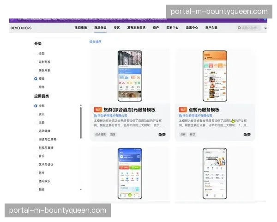Click the 酒店 tag
Image resolution: width=277 pixels, height=222 pixels.
(x=113, y=135)
